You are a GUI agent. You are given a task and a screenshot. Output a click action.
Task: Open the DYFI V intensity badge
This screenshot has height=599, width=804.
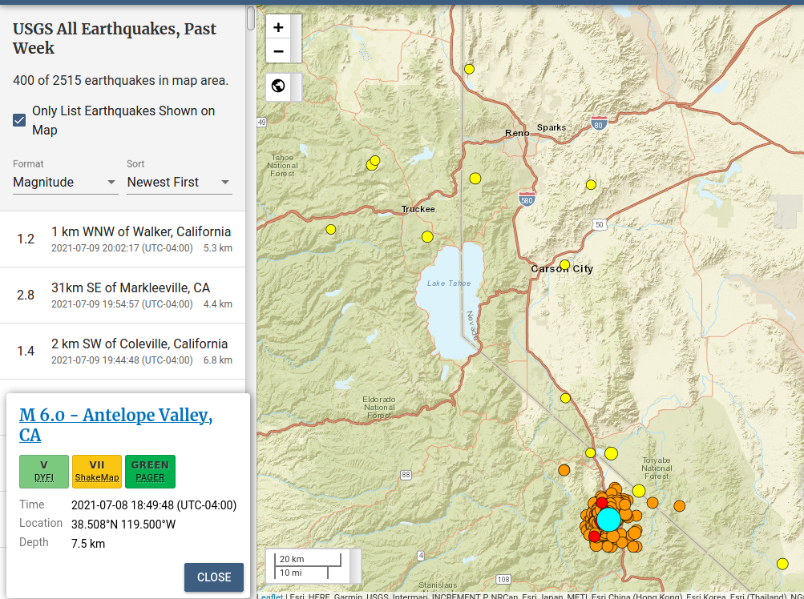click(x=44, y=472)
